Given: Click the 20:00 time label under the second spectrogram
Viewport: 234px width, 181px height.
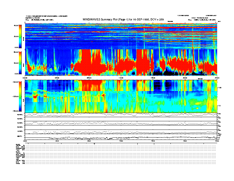Looking at the screenshot, I should [x=185, y=78].
